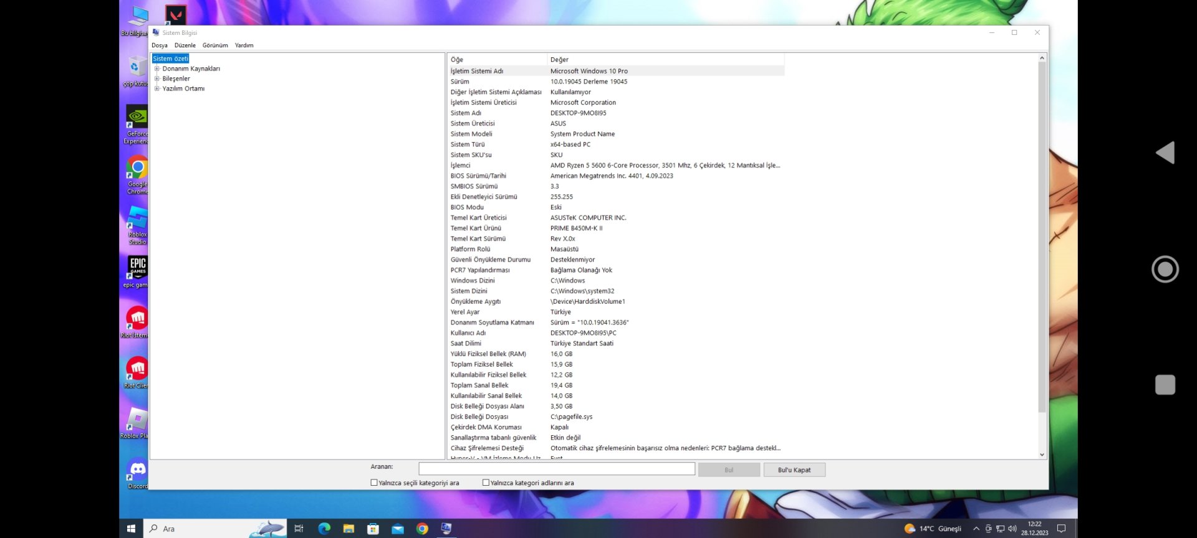Click the Sistem Bilgisi taskbar icon
The height and width of the screenshot is (538, 1197).
446,529
